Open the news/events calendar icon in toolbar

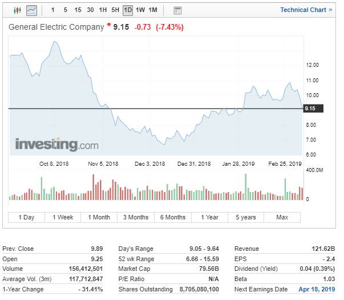click(x=177, y=10)
